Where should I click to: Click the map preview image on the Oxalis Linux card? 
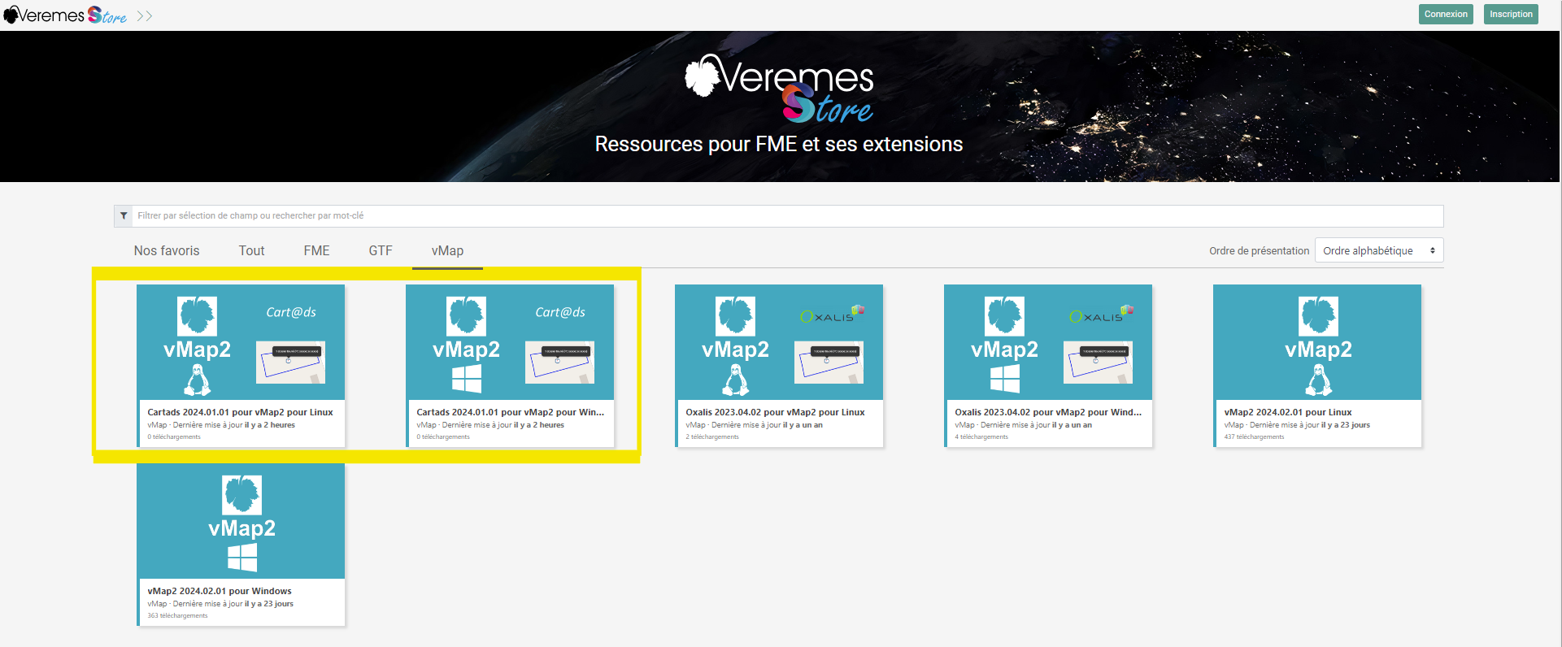pos(829,363)
